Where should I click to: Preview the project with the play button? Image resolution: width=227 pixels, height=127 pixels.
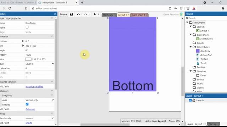(95, 14)
